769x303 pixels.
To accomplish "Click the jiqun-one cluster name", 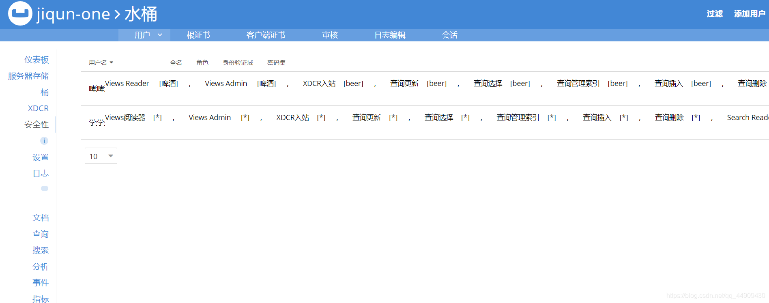I will pyautogui.click(x=73, y=14).
